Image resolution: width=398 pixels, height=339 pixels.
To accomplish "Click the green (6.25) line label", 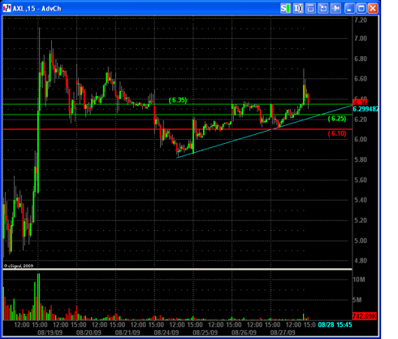I will tap(337, 119).
